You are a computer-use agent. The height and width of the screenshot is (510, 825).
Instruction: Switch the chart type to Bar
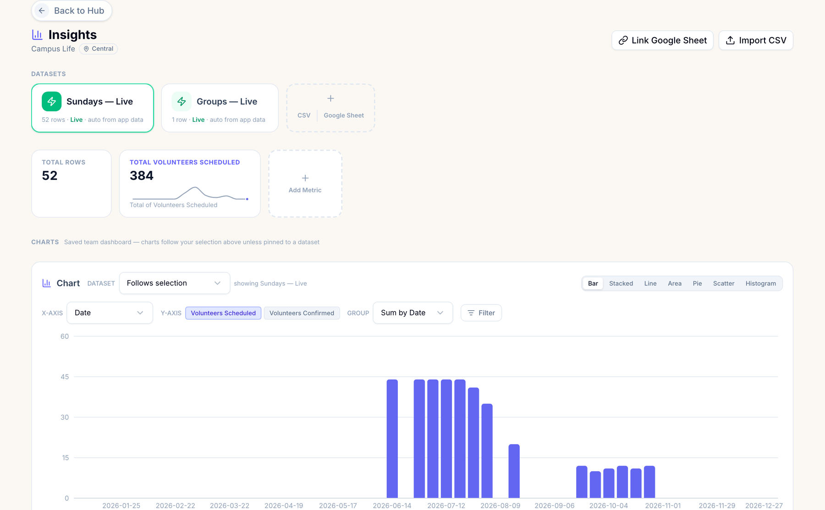593,283
